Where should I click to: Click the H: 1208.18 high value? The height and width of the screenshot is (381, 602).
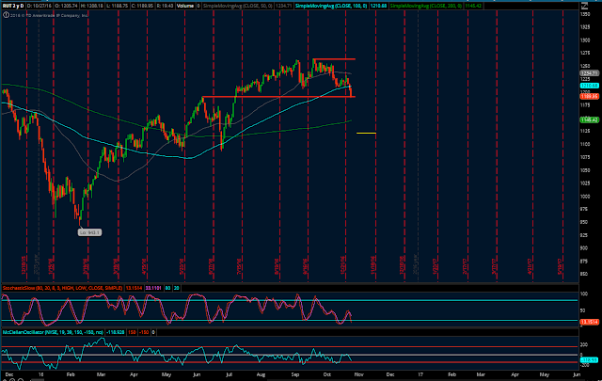coord(92,7)
